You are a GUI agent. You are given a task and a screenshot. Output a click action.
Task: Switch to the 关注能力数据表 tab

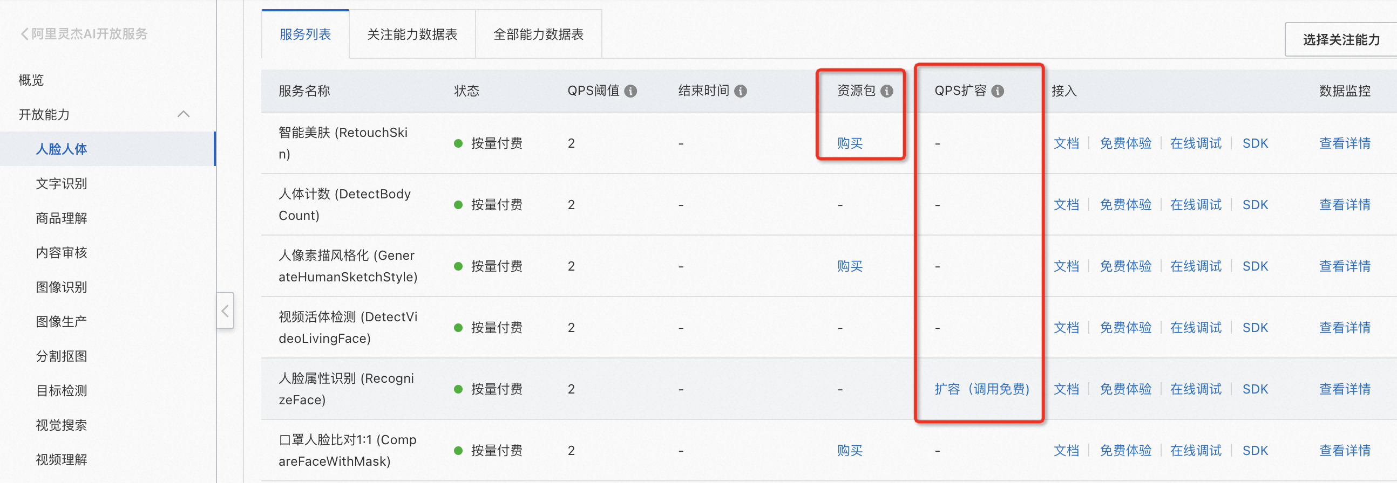tap(412, 34)
